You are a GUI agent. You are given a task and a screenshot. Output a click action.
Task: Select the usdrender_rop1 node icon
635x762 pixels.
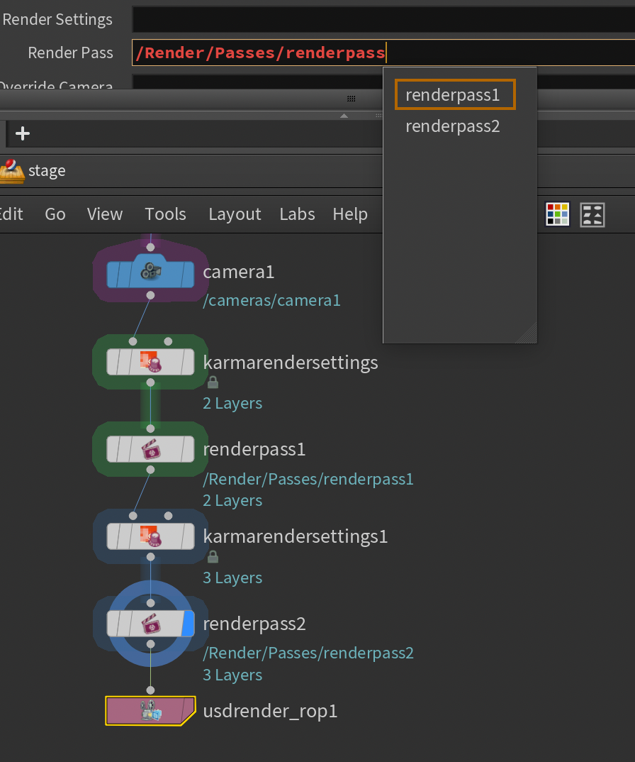(x=150, y=710)
